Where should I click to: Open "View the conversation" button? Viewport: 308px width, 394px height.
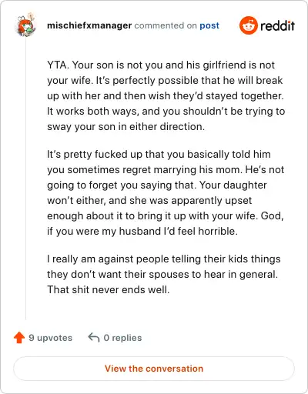(154, 369)
